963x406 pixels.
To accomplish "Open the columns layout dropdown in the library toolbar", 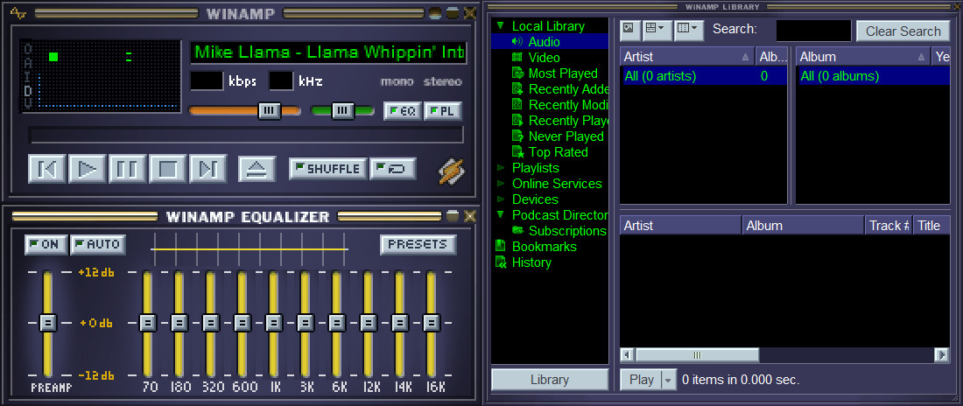I will [x=688, y=30].
